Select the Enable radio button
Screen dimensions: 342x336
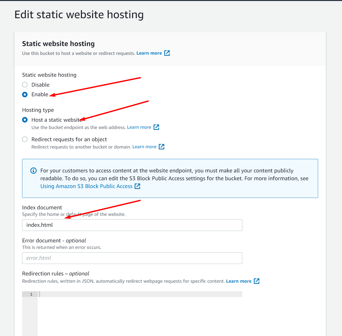pyautogui.click(x=25, y=94)
